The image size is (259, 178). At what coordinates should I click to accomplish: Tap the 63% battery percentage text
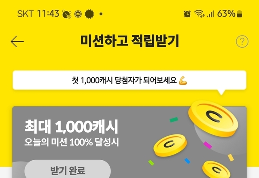click(x=226, y=14)
